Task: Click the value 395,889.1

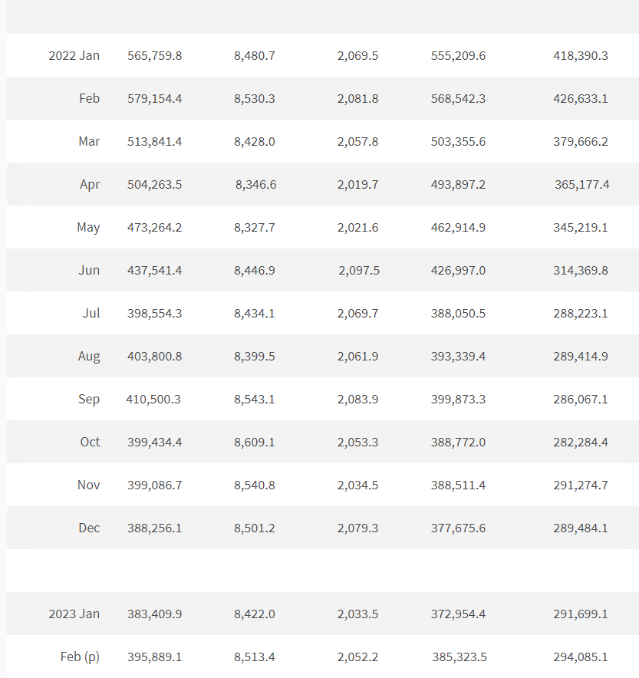Action: pyautogui.click(x=154, y=657)
